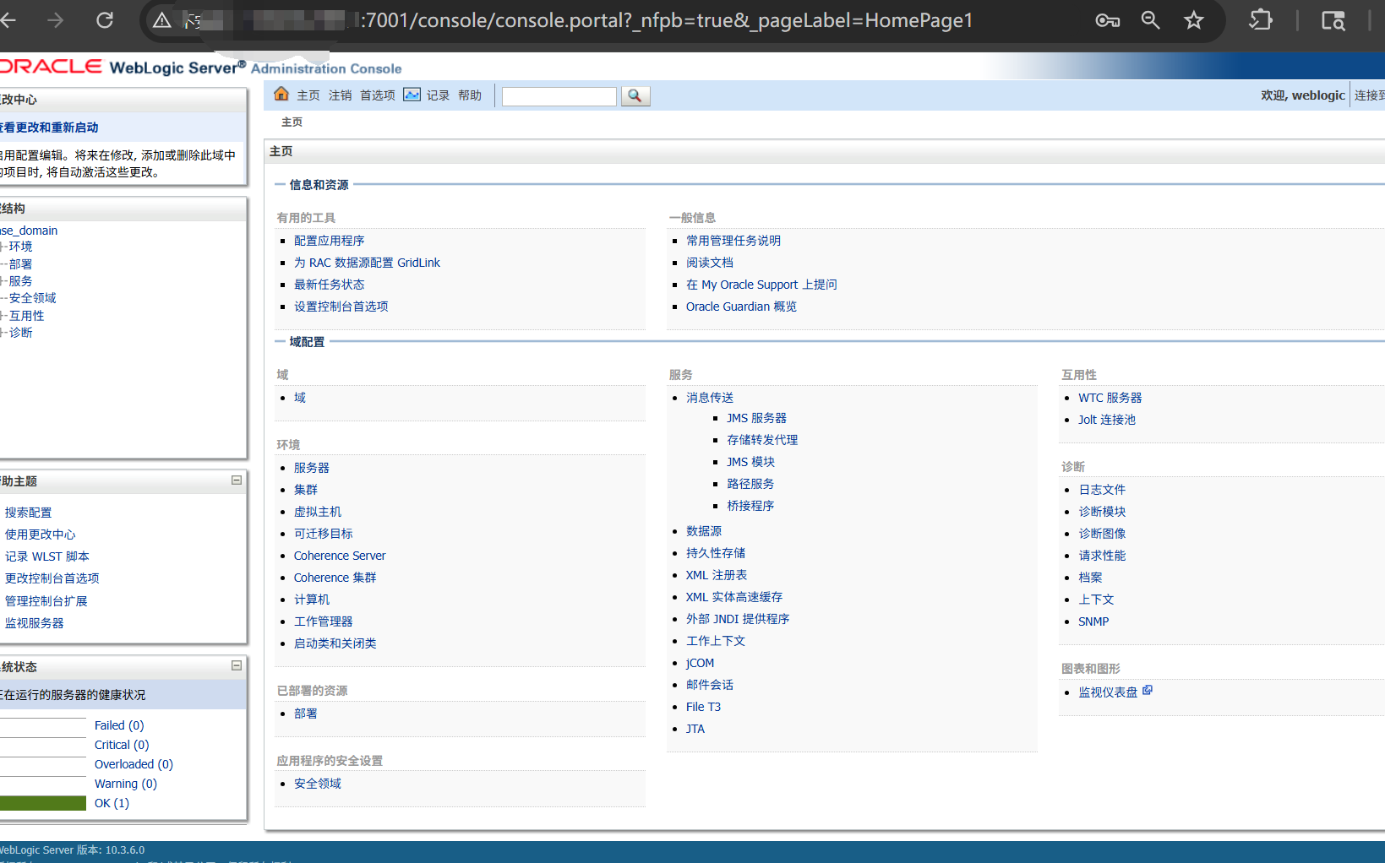Open the 持久性存储 link
The image size is (1385, 863).
point(716,553)
